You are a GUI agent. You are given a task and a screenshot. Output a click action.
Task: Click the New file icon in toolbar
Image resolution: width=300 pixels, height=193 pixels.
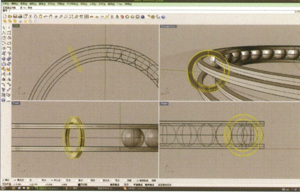(x=4, y=17)
